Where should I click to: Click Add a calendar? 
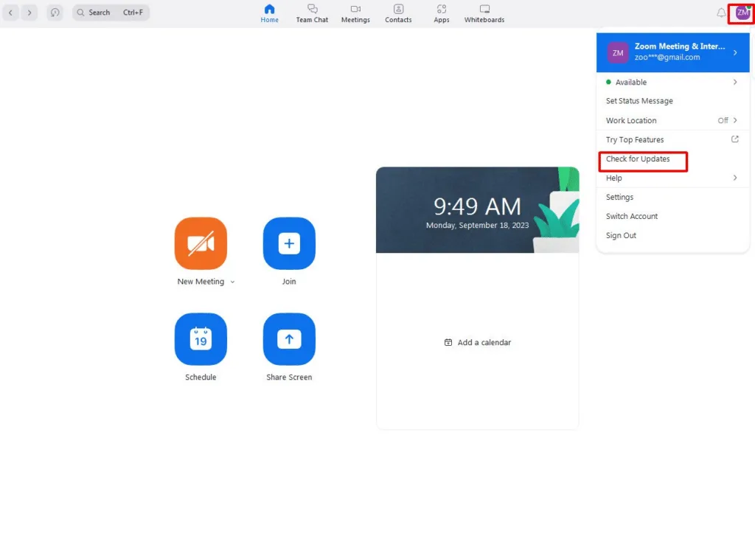tap(477, 342)
